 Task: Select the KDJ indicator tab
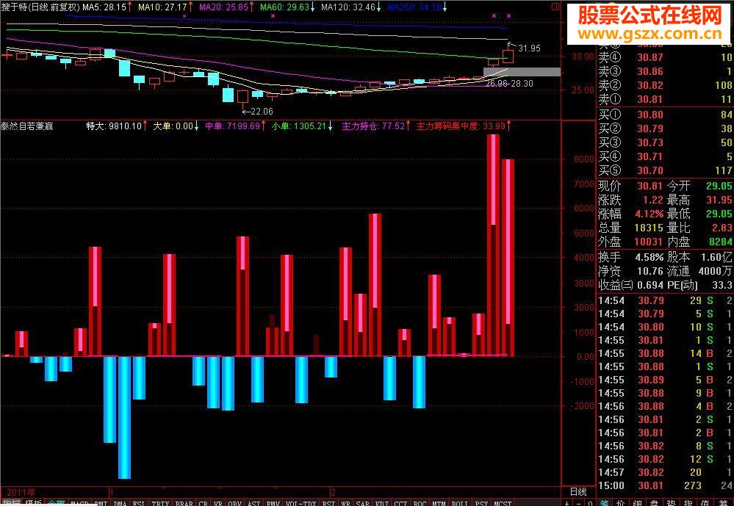[x=382, y=503]
